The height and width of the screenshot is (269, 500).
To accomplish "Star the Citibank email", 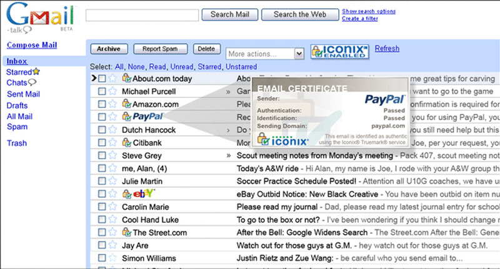I will tap(112, 143).
